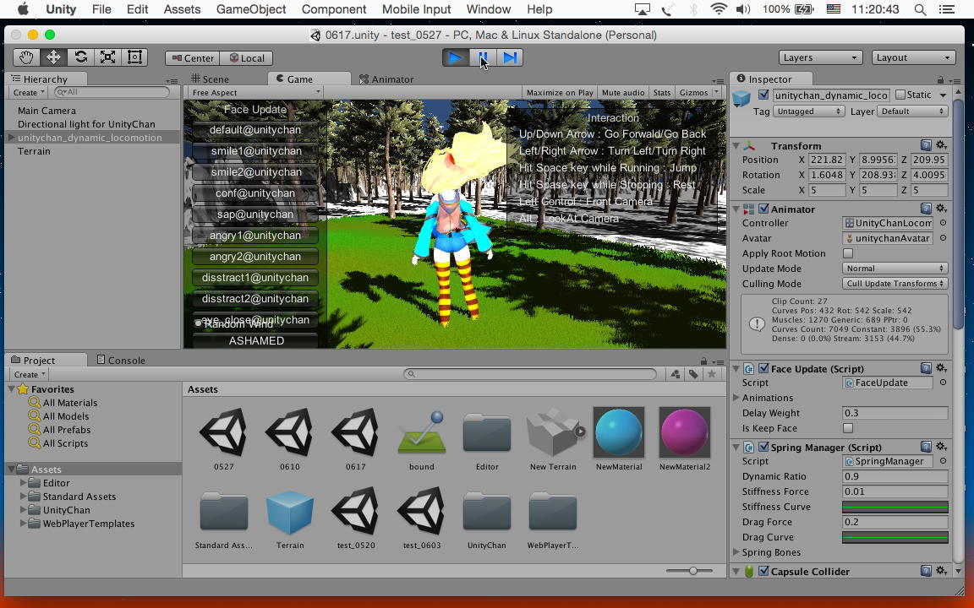The width and height of the screenshot is (974, 608).
Task: Open the Tag Untagged dropdown
Action: (808, 111)
